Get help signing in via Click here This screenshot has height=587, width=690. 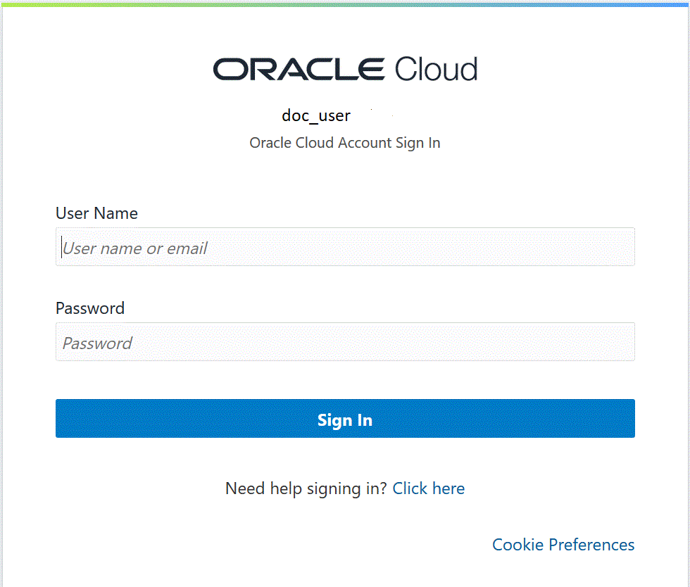pos(428,488)
